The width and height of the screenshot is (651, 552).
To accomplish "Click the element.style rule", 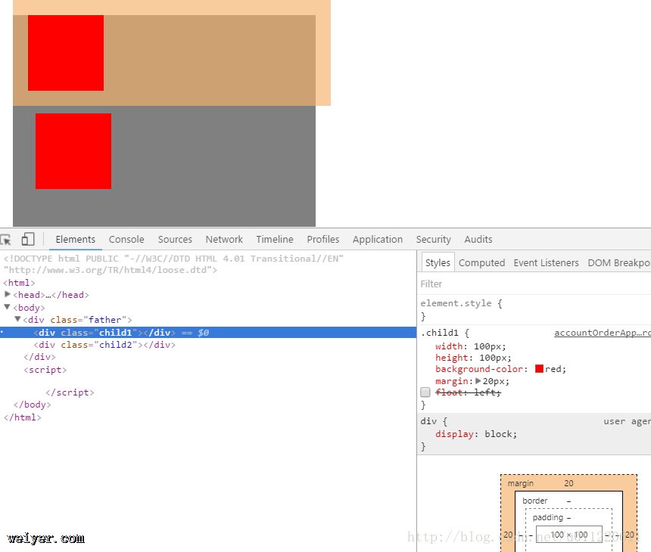I will pos(461,309).
